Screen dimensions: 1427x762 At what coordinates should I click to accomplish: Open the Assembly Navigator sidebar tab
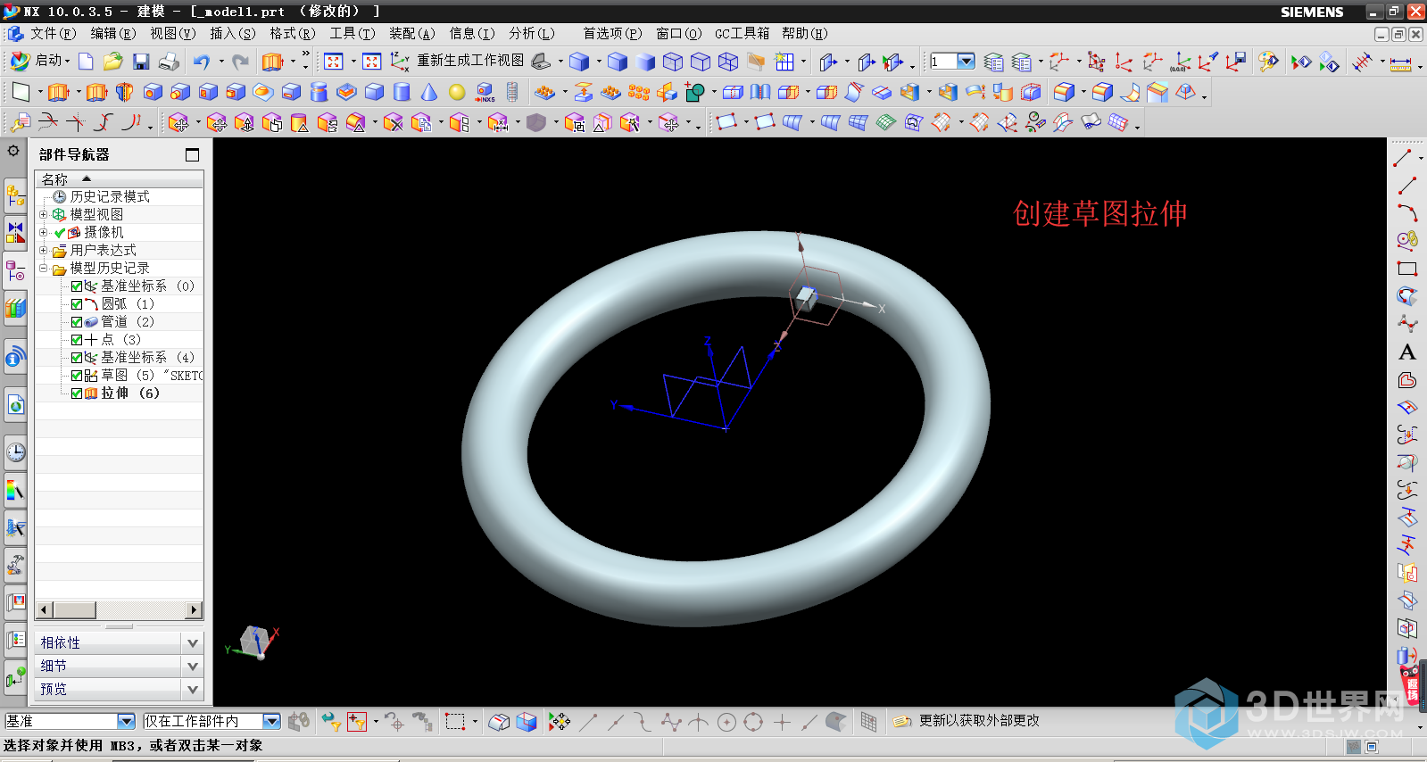[x=15, y=195]
